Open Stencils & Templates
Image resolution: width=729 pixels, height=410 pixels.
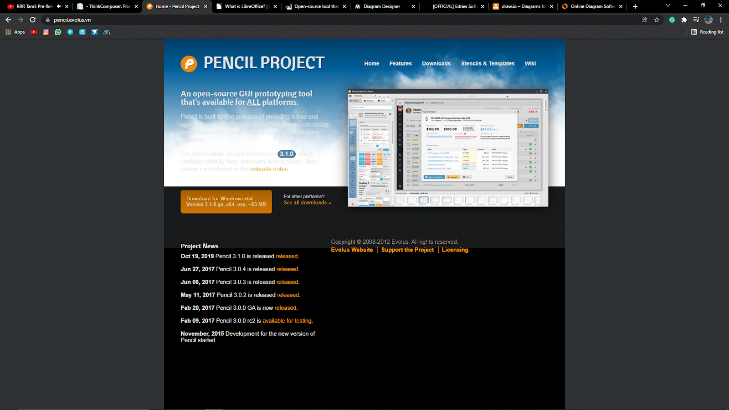488,64
